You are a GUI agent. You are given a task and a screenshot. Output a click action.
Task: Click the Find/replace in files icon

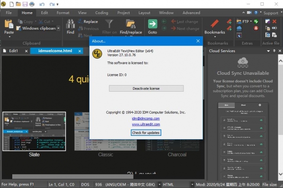131,24
